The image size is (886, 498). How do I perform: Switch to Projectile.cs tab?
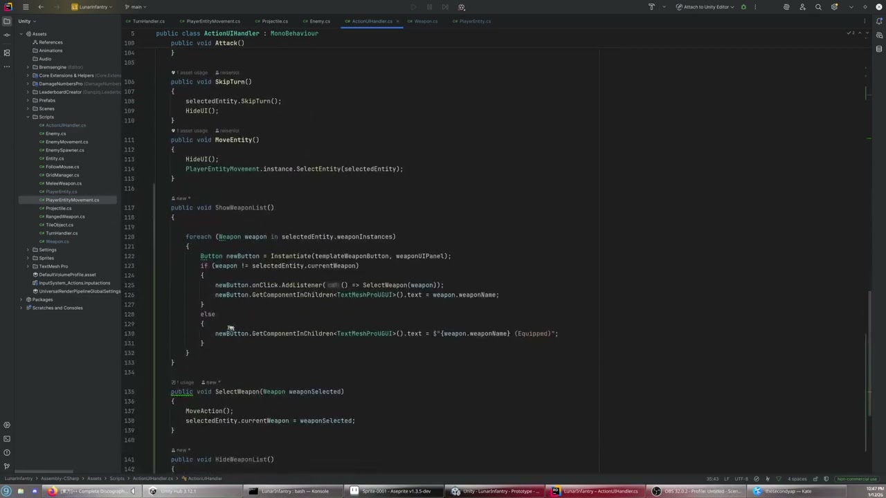tap(271, 21)
